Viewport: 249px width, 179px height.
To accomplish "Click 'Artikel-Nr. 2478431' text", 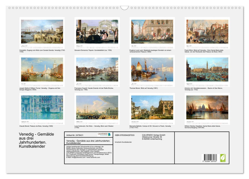I will pyautogui.click(x=75, y=135).
